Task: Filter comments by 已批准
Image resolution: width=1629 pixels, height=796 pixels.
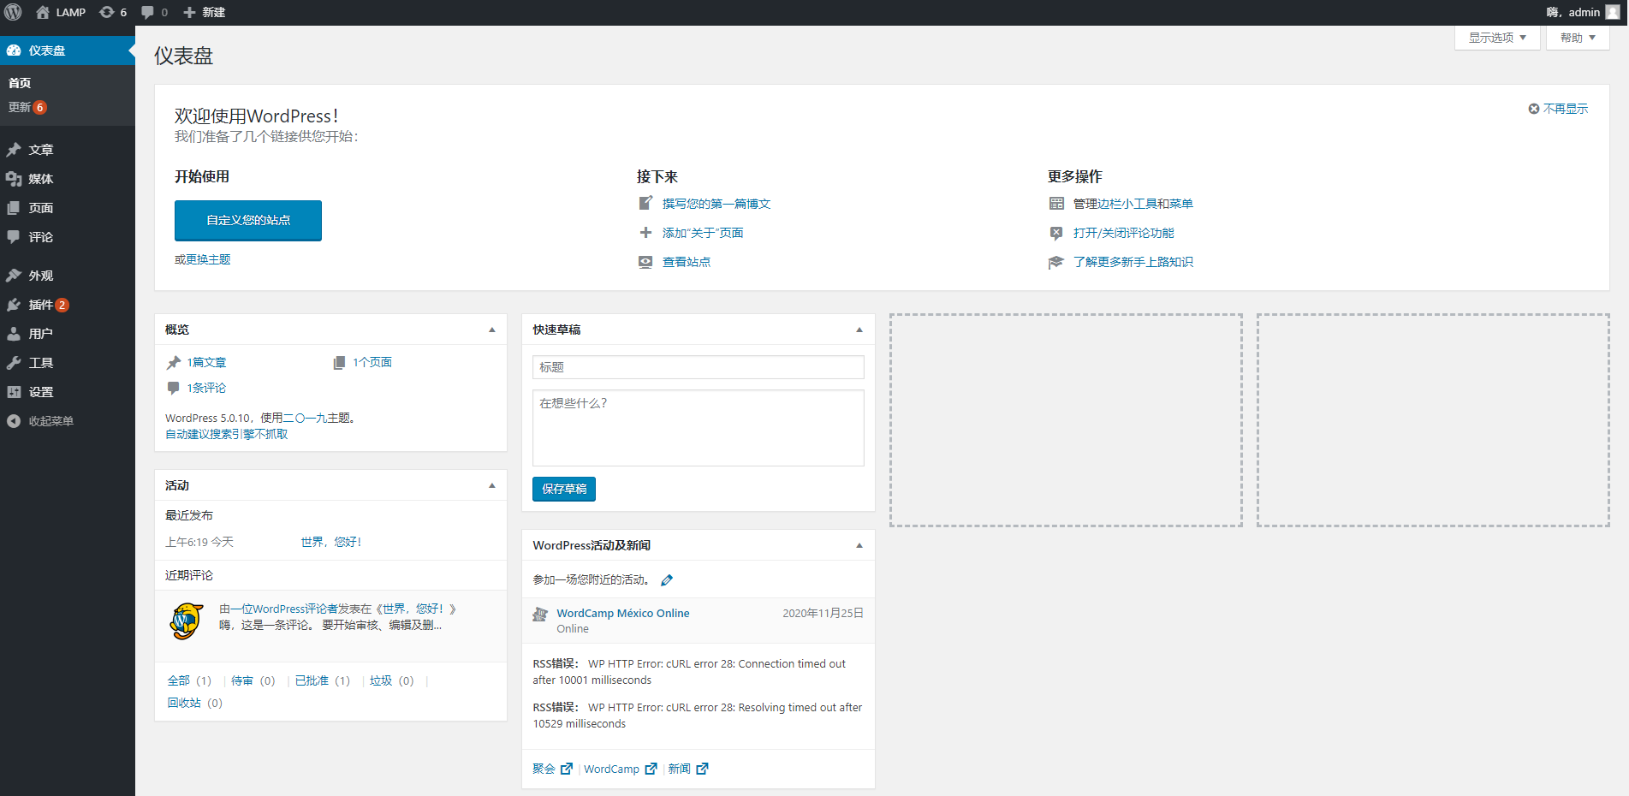Action: [x=312, y=680]
